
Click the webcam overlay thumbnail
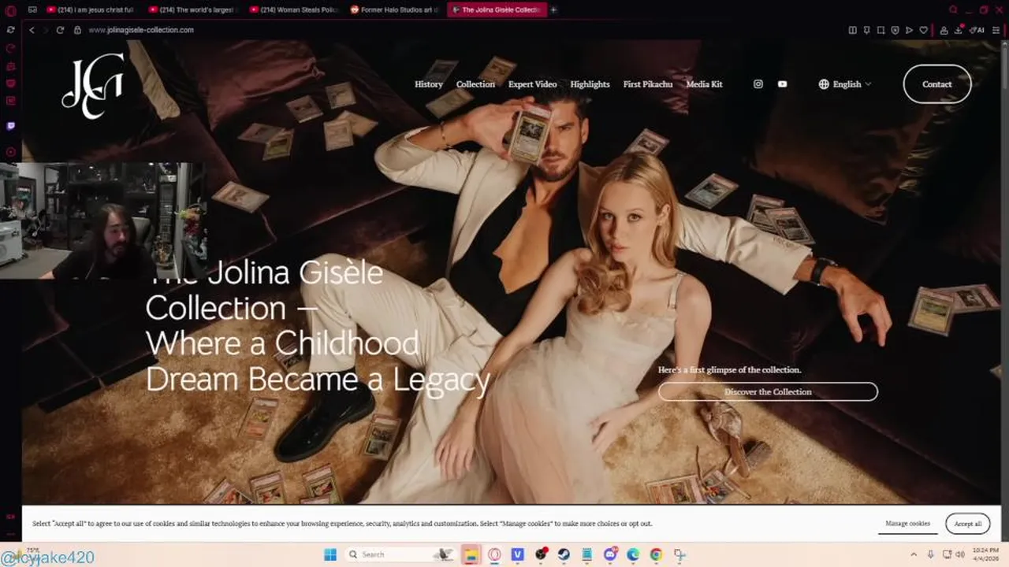[102, 221]
